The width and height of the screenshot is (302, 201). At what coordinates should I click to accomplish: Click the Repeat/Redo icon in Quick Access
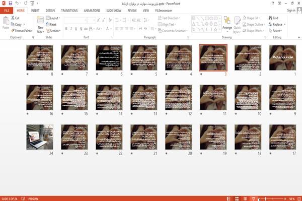tap(26, 4)
